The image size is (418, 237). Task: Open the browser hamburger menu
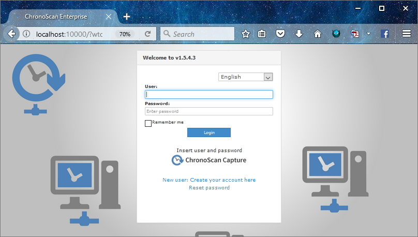407,34
